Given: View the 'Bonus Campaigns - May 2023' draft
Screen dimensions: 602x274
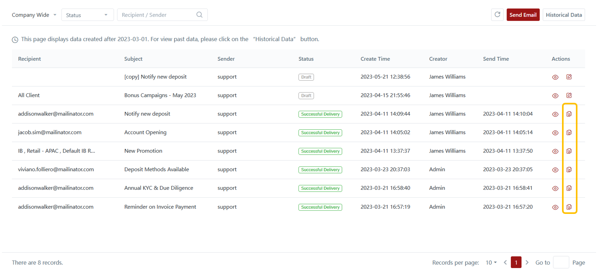Looking at the screenshot, I should [555, 96].
